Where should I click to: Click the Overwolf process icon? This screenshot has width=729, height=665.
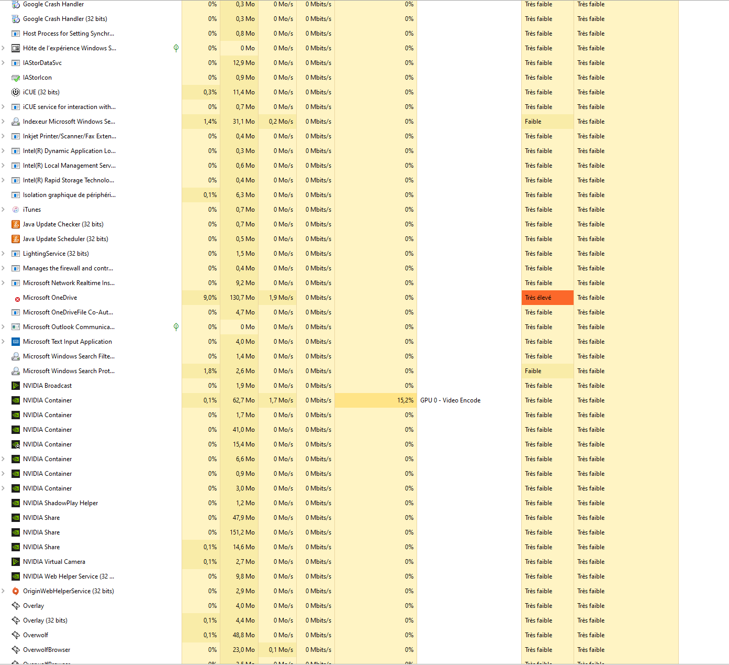pyautogui.click(x=16, y=635)
